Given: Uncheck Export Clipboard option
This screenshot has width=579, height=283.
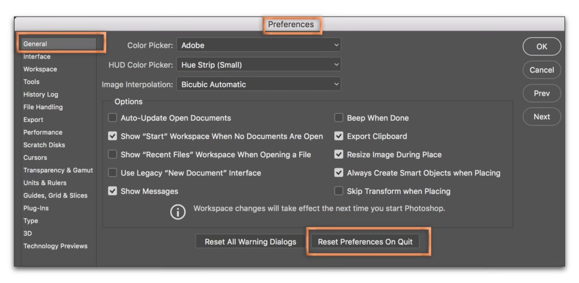Looking at the screenshot, I should pos(339,136).
